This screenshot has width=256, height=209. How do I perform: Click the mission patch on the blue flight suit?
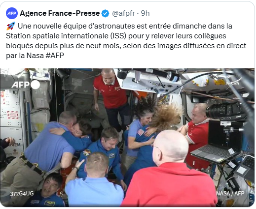pyautogui.click(x=86, y=152)
